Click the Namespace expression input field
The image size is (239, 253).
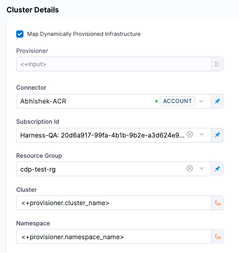pos(114,236)
